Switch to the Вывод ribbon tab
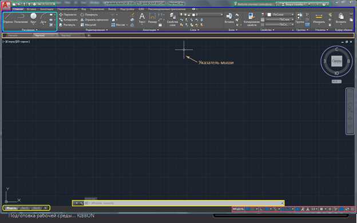Screen dimensions: 357x223 112,9
